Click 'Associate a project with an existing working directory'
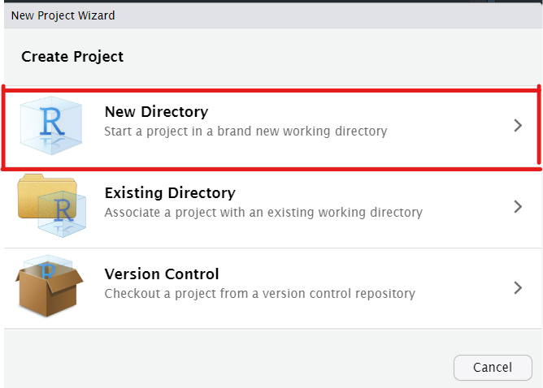This screenshot has width=543, height=388. click(263, 213)
